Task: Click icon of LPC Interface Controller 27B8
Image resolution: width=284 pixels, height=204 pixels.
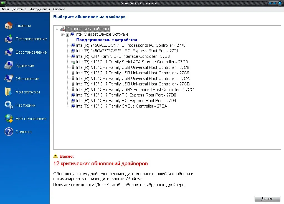Action: point(73,56)
